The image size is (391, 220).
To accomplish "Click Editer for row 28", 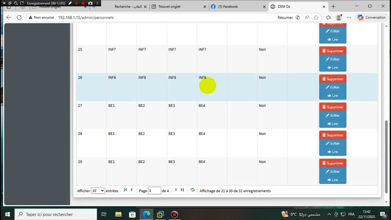I will click(x=333, y=144).
